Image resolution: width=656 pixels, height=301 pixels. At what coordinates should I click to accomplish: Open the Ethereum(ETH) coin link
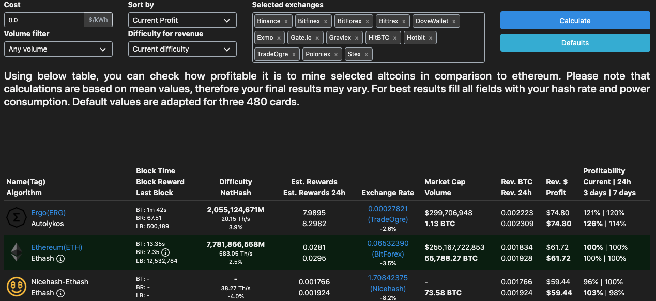[x=57, y=247]
